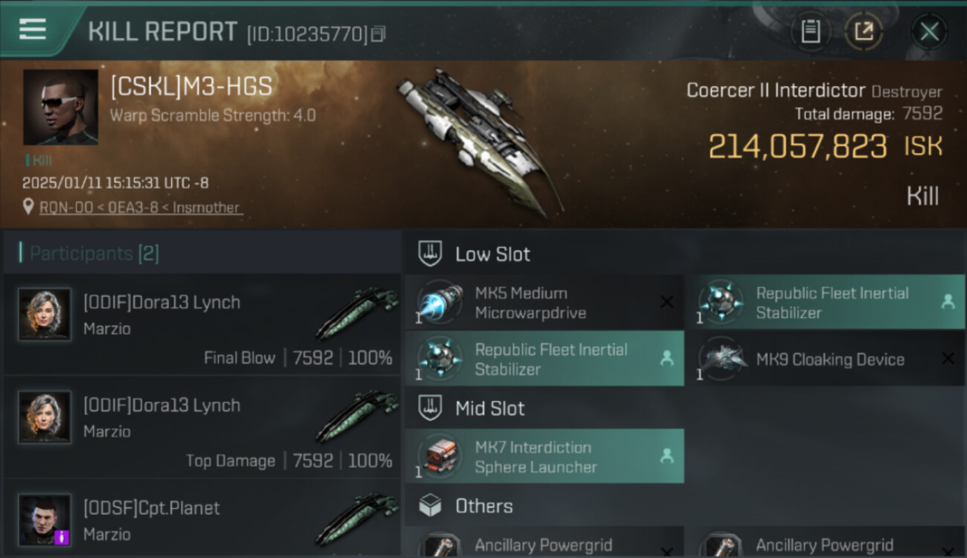View Dora13 Lynch final blow portrait
The width and height of the screenshot is (967, 558).
coord(45,315)
